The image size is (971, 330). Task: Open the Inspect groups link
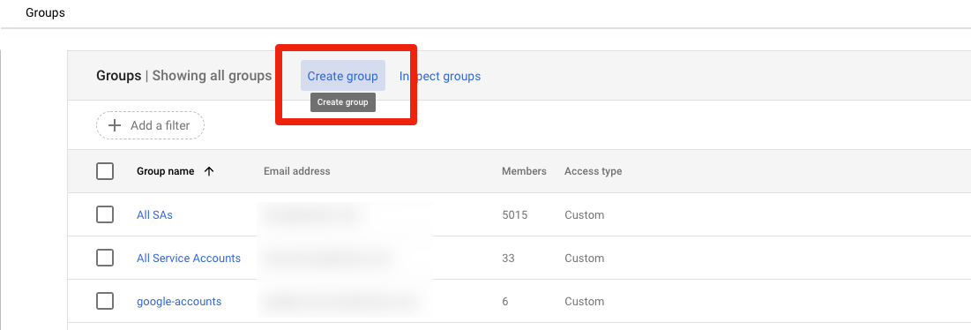[x=440, y=76]
